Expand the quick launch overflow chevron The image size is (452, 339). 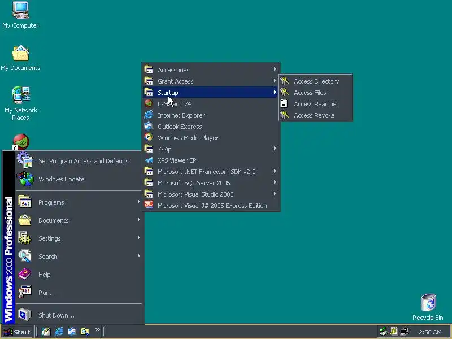(x=97, y=330)
